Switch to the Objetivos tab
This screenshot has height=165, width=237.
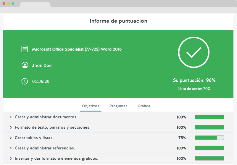(x=91, y=106)
